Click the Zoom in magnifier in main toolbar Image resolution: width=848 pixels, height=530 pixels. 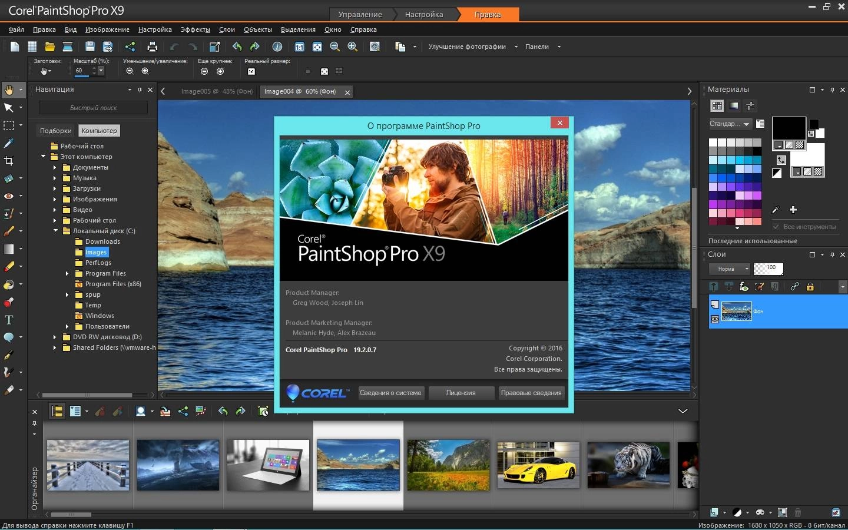353,47
